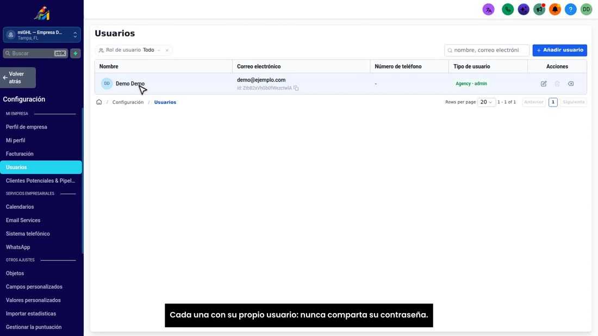
Task: Click the blue help question mark icon
Action: 570,10
